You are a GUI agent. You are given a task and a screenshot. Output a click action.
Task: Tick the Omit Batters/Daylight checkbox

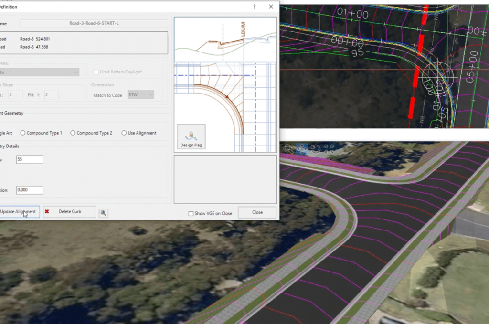click(96, 72)
